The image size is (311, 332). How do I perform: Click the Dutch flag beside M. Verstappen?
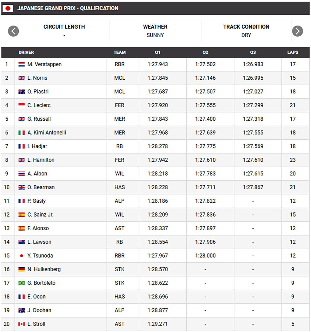point(22,64)
